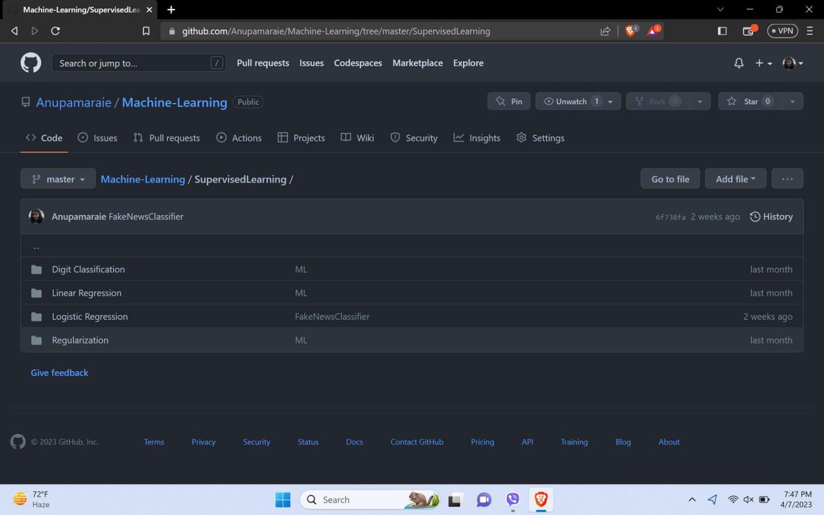
Task: Click the Regularization folder icon
Action: click(x=37, y=340)
